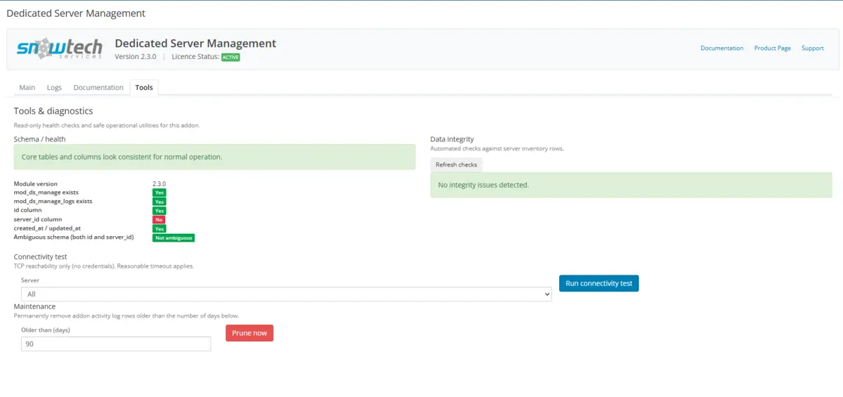This screenshot has width=843, height=397.
Task: Open the Documentation link in header
Action: click(x=721, y=48)
